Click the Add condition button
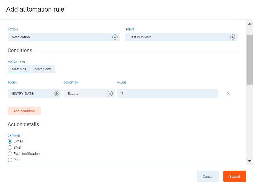 click(x=24, y=111)
